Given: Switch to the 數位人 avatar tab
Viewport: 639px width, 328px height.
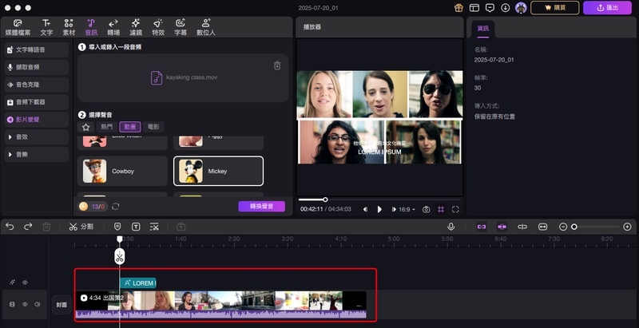Looking at the screenshot, I should coord(206,27).
